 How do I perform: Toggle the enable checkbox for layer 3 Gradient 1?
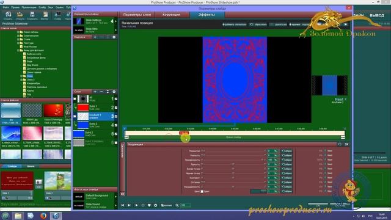[x=116, y=117]
